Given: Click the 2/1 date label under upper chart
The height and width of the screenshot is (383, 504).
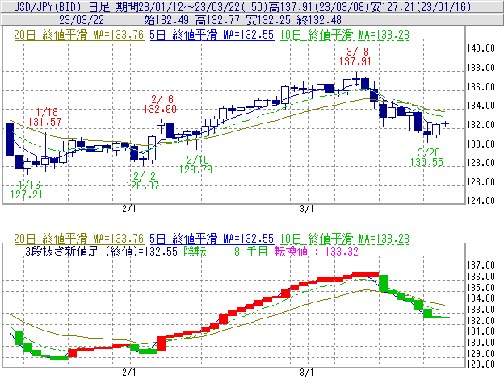Looking at the screenshot, I should tap(129, 209).
